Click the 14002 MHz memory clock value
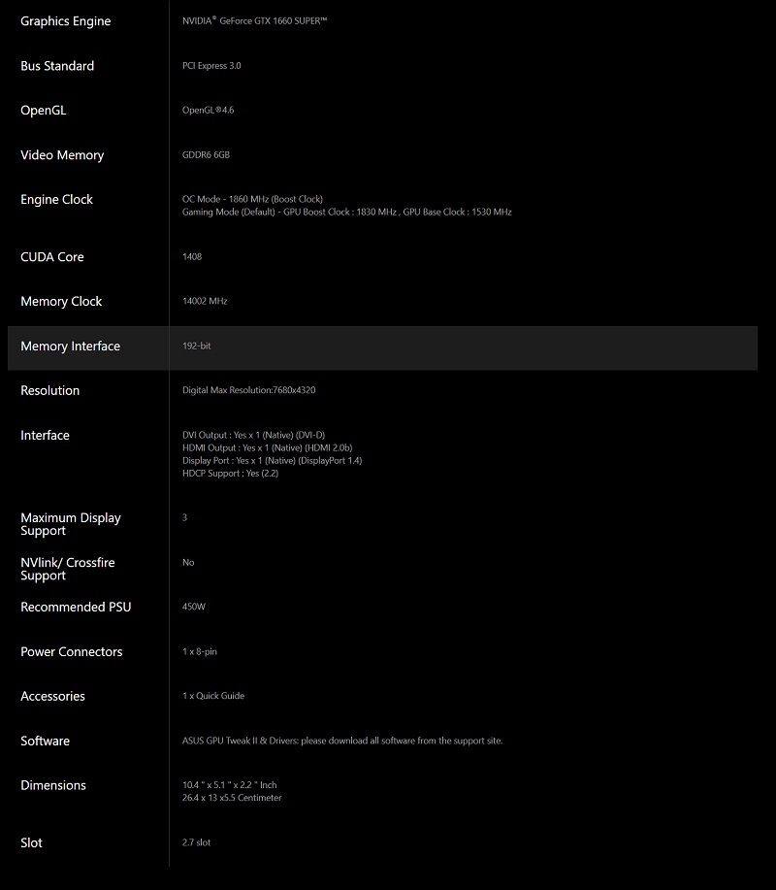The image size is (776, 890). 205,302
